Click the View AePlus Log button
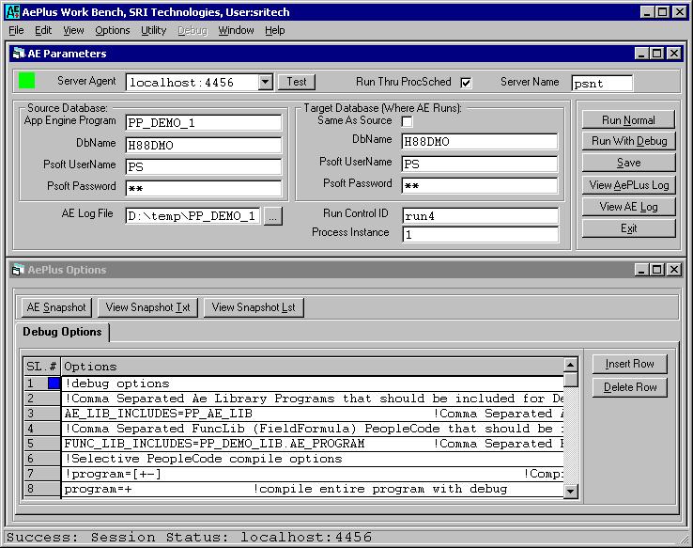 tap(628, 185)
